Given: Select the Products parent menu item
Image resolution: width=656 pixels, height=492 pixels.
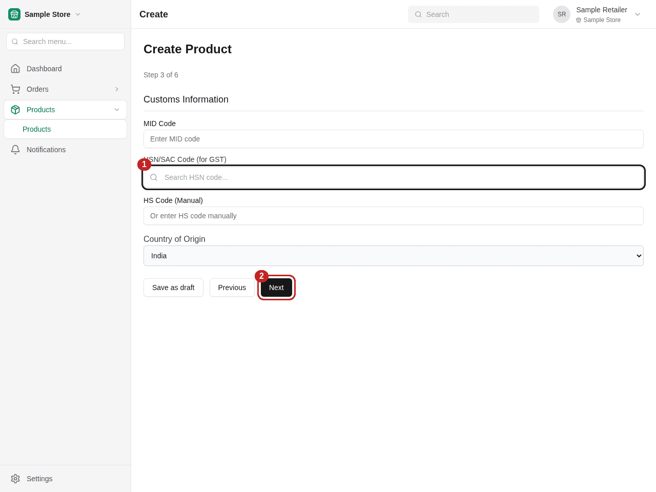Looking at the screenshot, I should point(65,110).
